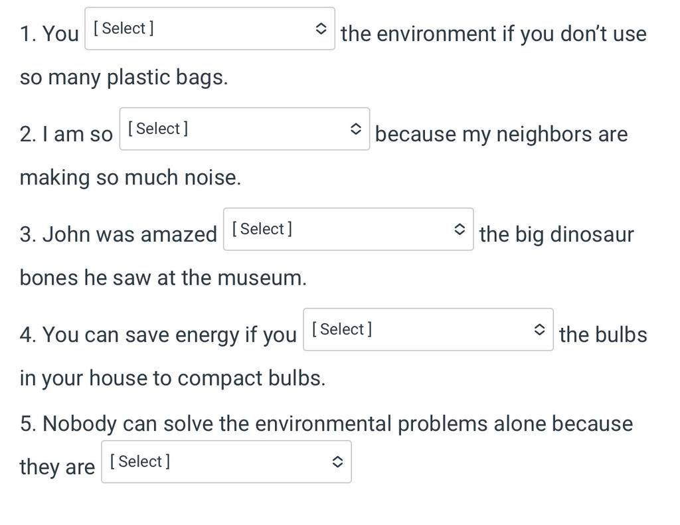This screenshot has height=525, width=680.
Task: Click the text "the environment if you don't use"
Action: 493,34
